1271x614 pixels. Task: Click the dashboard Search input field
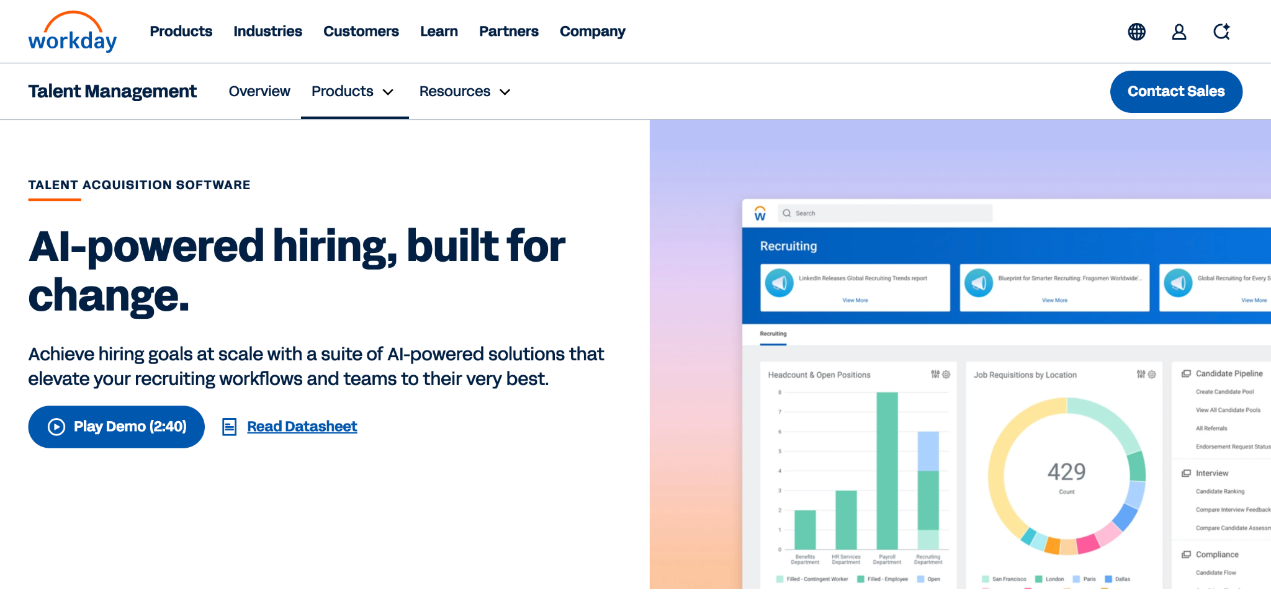[x=885, y=213]
